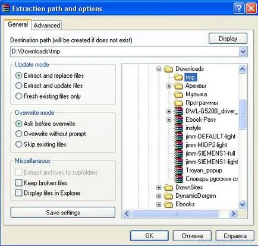The image size is (258, 246).
Task: Click the WinRAR title bar icon
Action: [x=5, y=8]
